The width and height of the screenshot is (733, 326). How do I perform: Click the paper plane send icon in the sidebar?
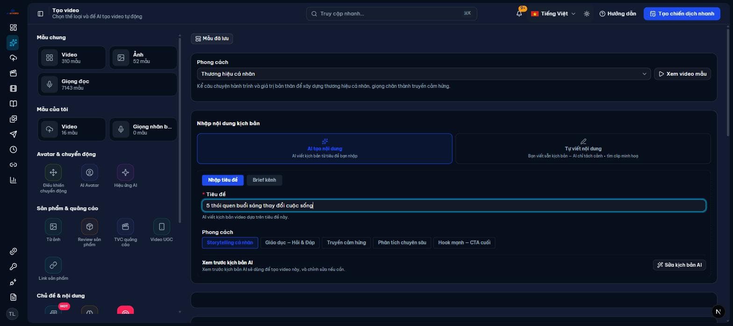(13, 134)
